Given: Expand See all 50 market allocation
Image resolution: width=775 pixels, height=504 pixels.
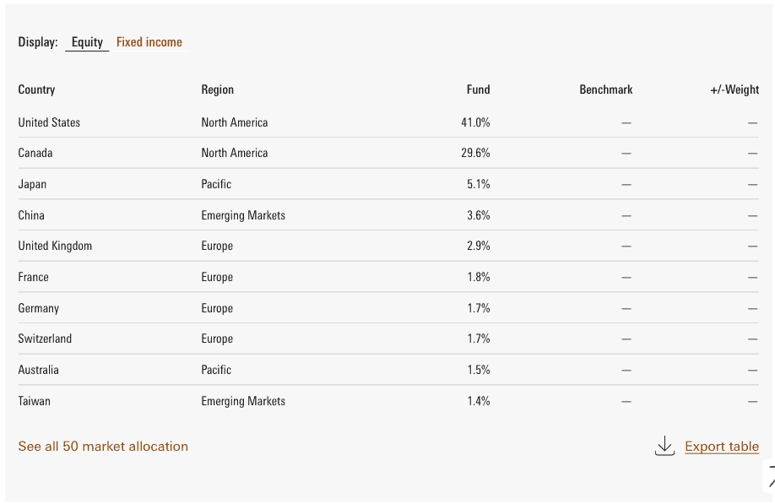Looking at the screenshot, I should coord(103,447).
